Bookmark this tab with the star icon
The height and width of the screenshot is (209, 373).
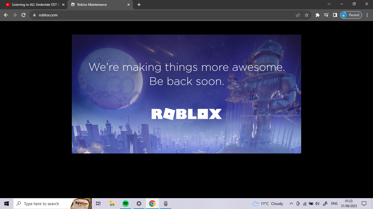(307, 15)
